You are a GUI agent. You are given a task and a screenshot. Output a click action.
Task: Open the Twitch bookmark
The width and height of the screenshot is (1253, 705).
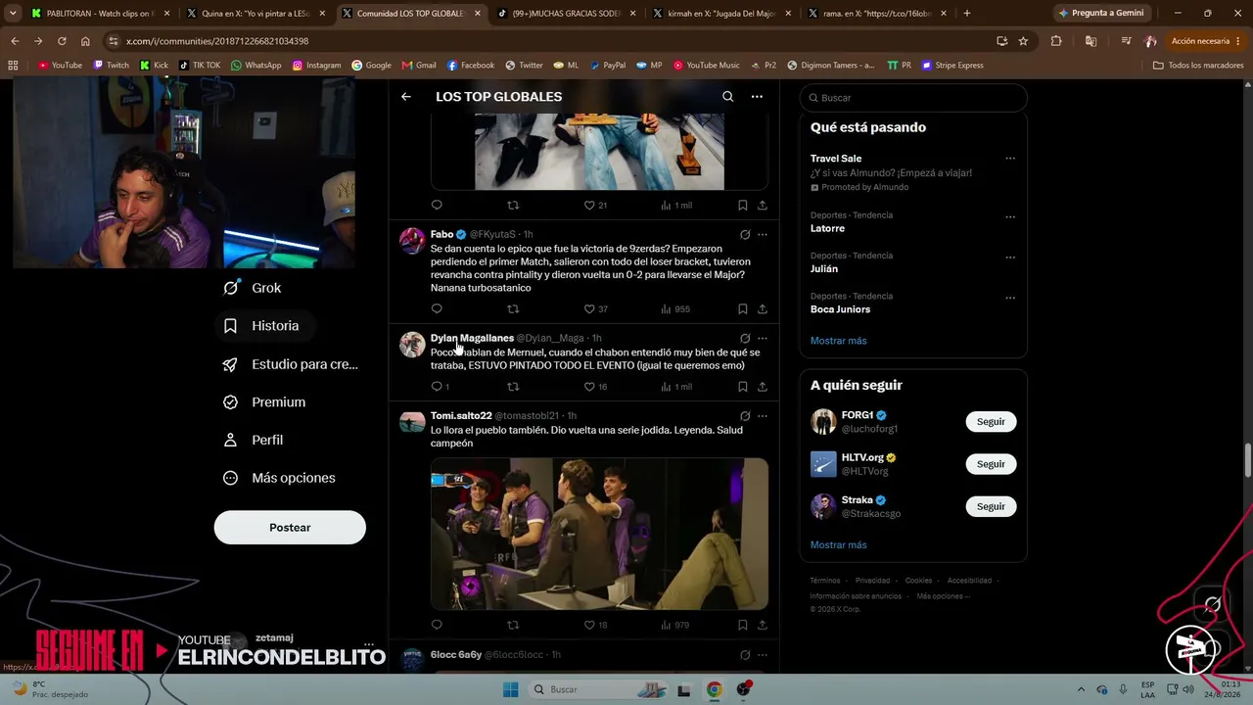point(111,66)
